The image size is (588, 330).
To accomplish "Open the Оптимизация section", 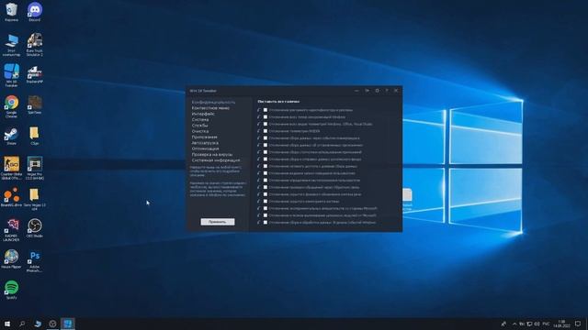I will coord(206,148).
